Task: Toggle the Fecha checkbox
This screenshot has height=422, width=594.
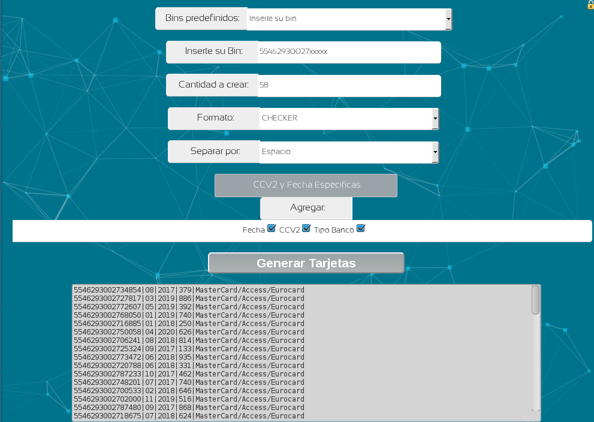Action: pyautogui.click(x=272, y=228)
